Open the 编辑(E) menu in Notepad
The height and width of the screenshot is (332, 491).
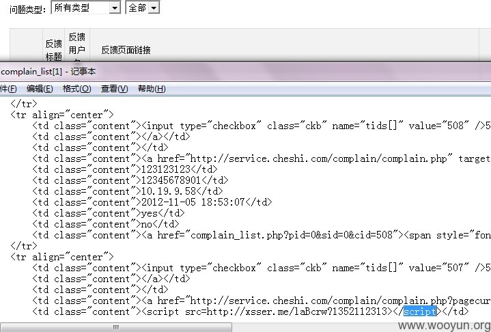[40, 89]
